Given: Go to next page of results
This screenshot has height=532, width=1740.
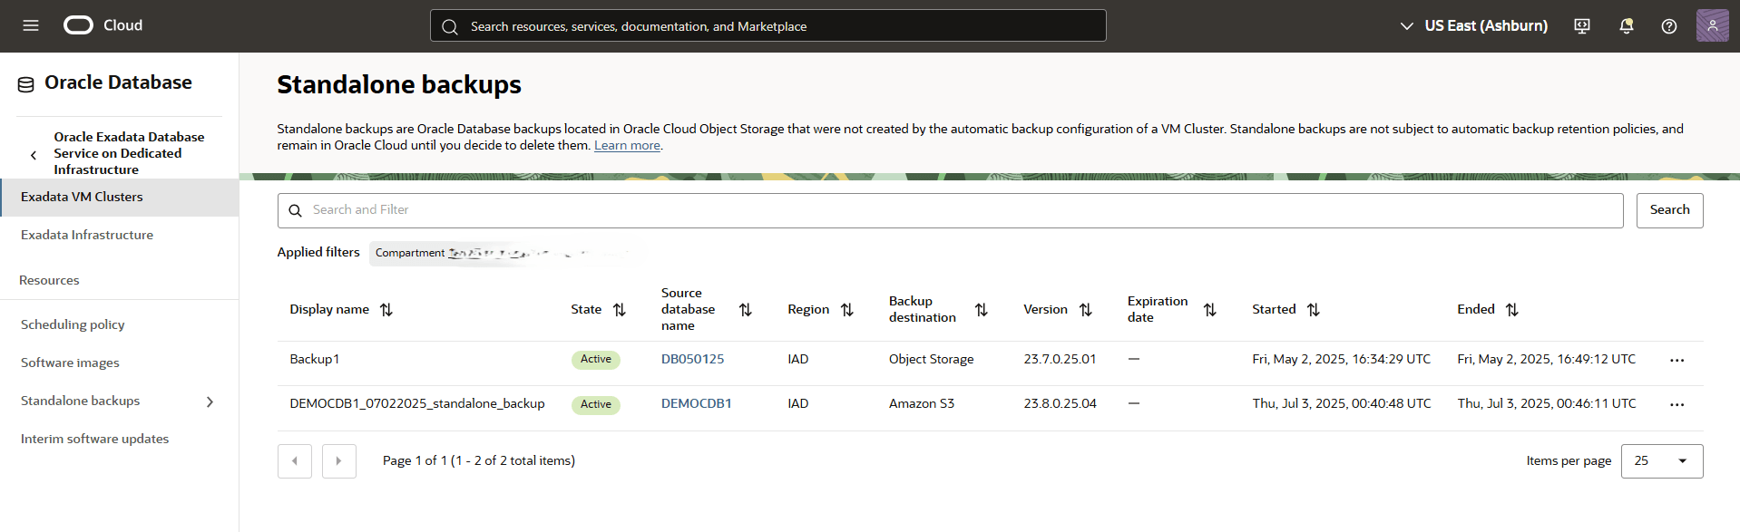Looking at the screenshot, I should (339, 461).
